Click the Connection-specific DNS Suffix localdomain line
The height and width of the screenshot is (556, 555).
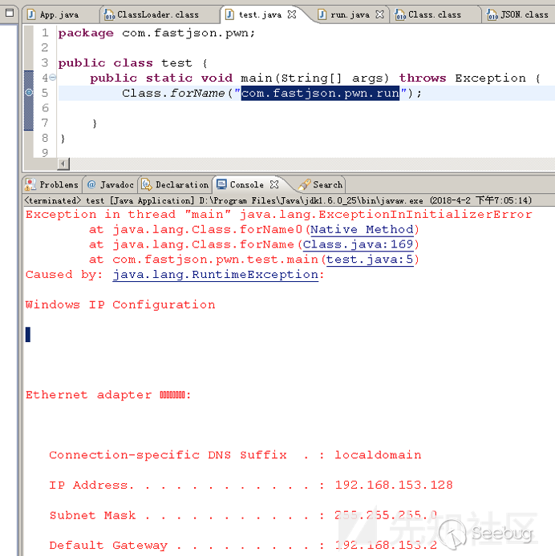pos(235,455)
